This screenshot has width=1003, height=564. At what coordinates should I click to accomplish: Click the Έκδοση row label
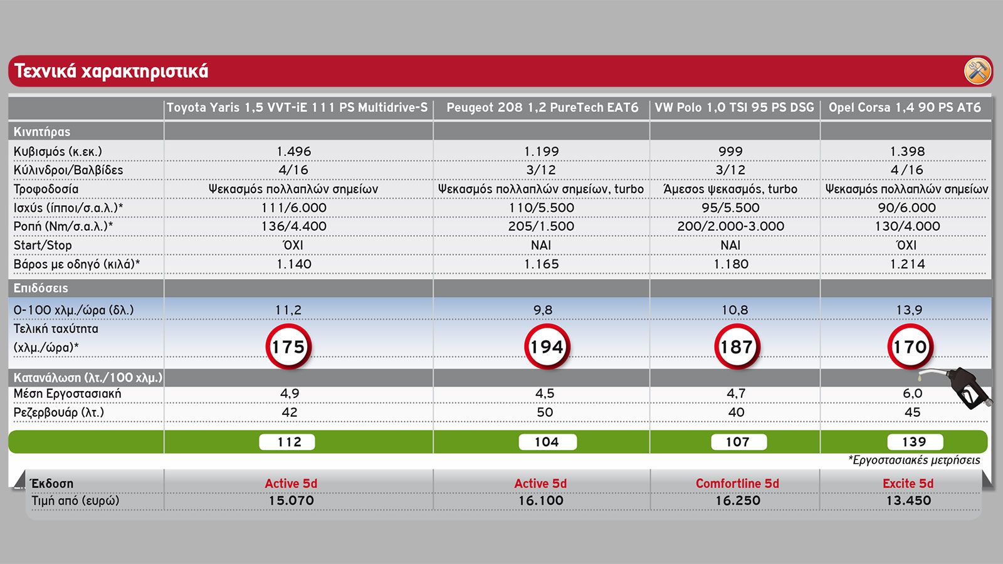pos(52,483)
